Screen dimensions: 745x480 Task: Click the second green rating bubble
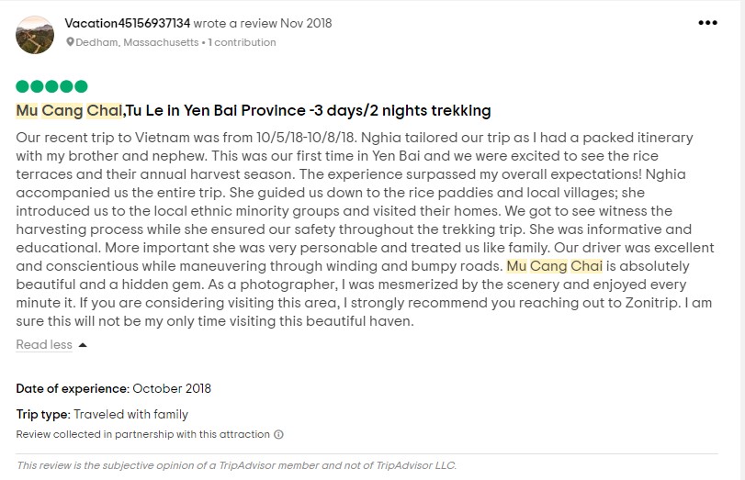(x=37, y=86)
